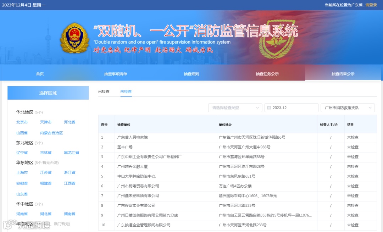This screenshot has width=383, height=232.
Task: Select 吉林省 region link
Action: [x=46, y=153]
